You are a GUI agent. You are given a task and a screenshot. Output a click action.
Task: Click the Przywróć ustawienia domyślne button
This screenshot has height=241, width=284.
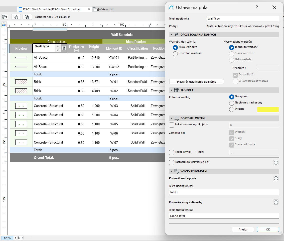coord(196,81)
